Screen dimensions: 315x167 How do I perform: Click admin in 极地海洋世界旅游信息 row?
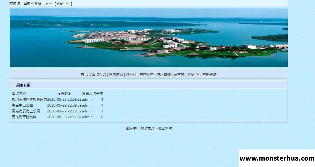pos(87,100)
